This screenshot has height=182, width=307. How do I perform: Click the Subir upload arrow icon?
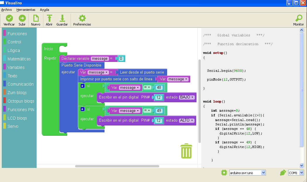(22, 18)
